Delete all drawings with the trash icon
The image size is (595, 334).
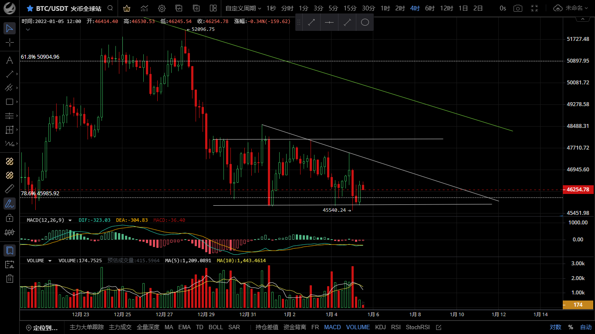point(10,279)
